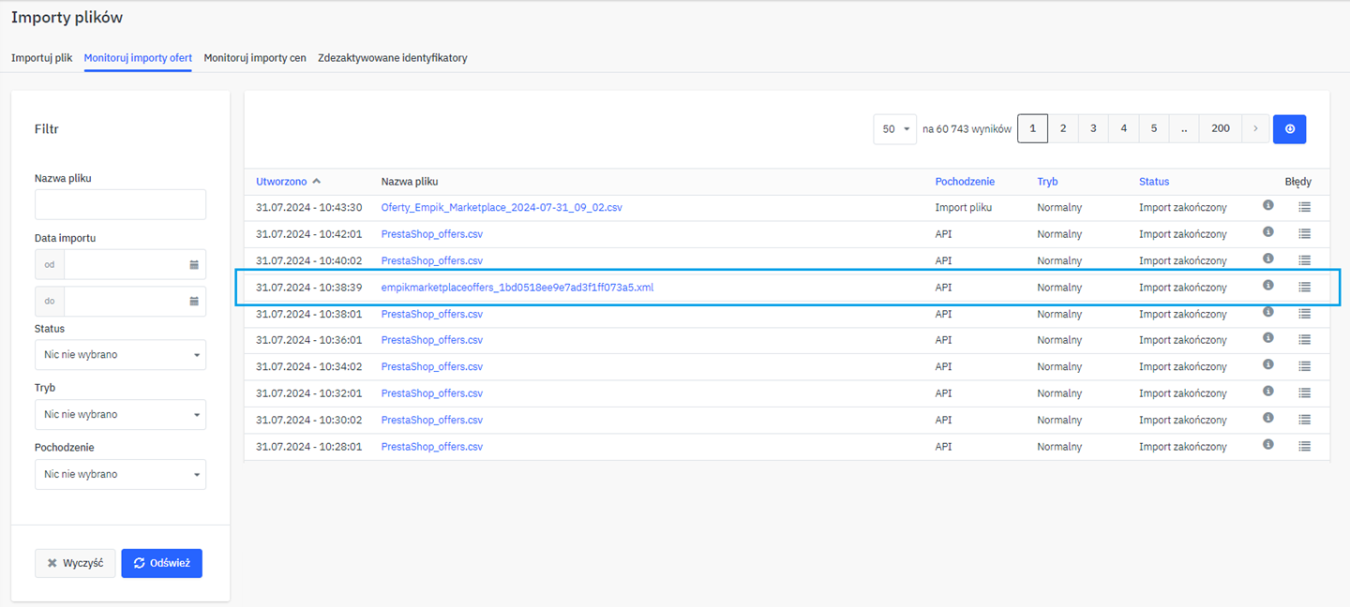Open the Pochodzenie filter dropdown
The image size is (1350, 607).
[120, 474]
